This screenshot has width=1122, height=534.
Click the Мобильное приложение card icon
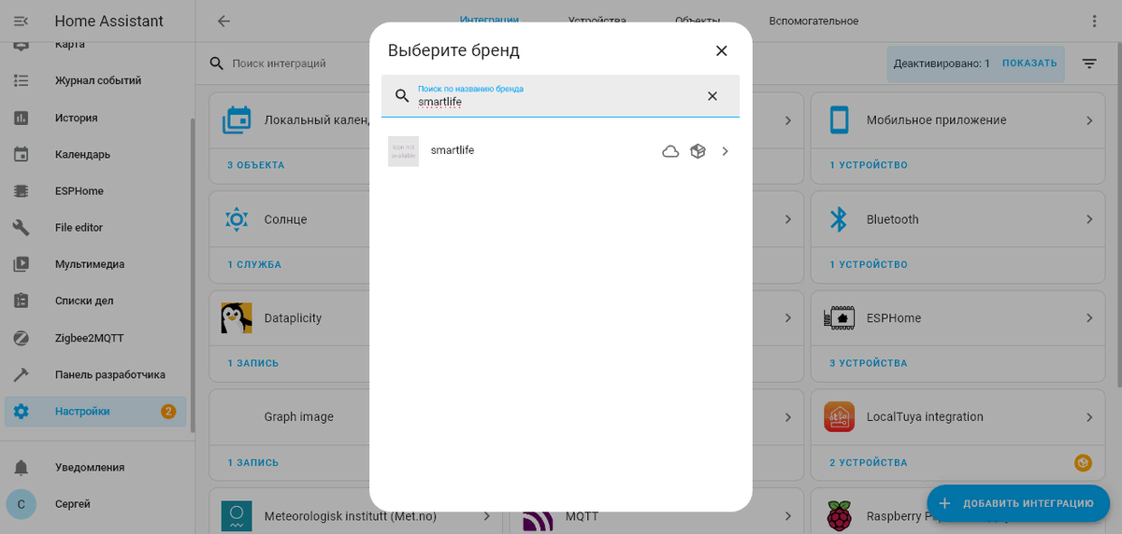coord(840,119)
